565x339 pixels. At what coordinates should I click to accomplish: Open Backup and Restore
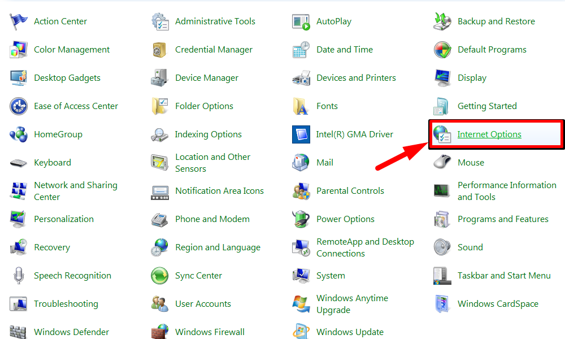click(x=496, y=21)
